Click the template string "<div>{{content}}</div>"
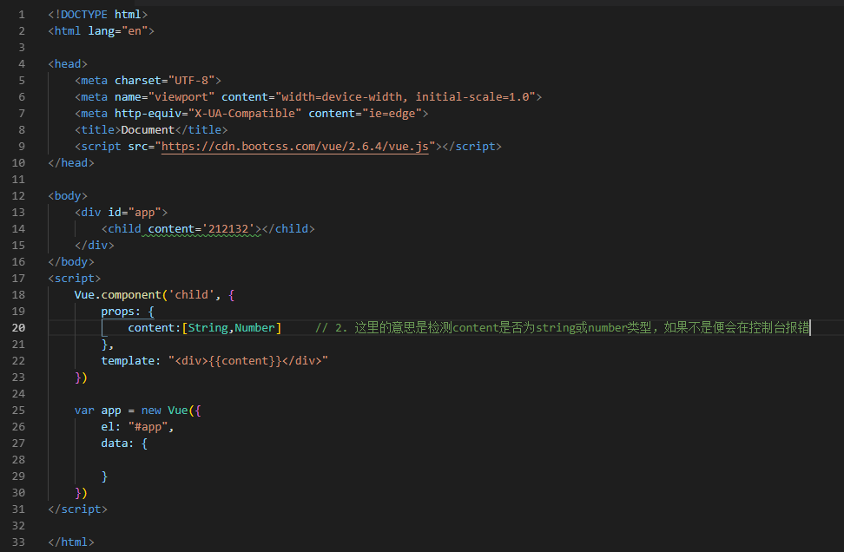Screen dimensions: 844x552 pos(248,360)
